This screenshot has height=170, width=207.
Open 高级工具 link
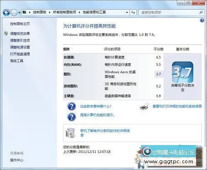point(16,61)
